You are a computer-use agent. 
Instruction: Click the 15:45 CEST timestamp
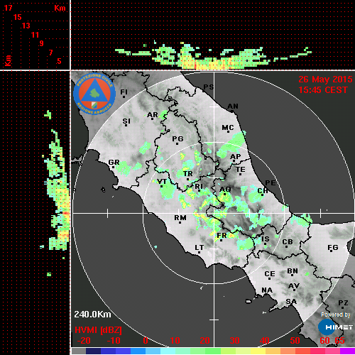point(323,90)
